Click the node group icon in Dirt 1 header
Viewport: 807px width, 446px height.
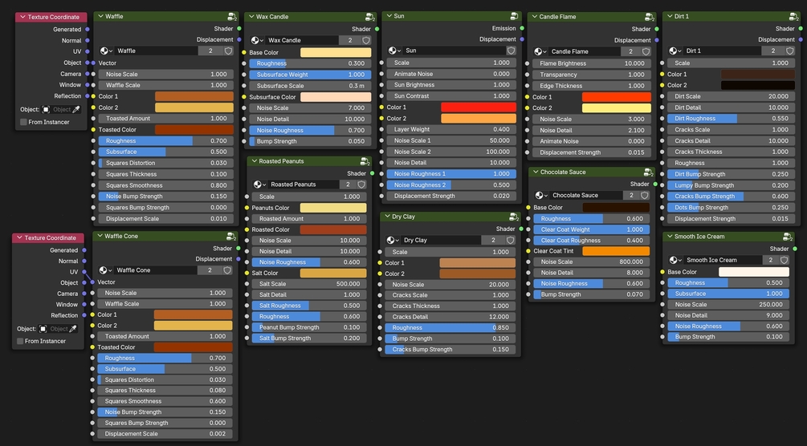click(x=793, y=17)
